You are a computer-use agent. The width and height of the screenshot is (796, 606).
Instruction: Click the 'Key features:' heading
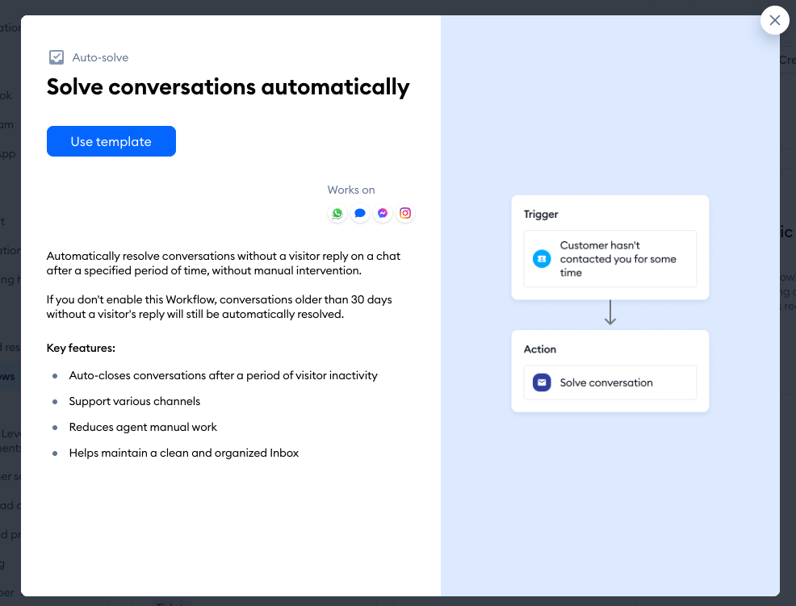coord(82,348)
